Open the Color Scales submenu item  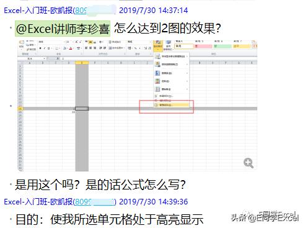(172, 81)
